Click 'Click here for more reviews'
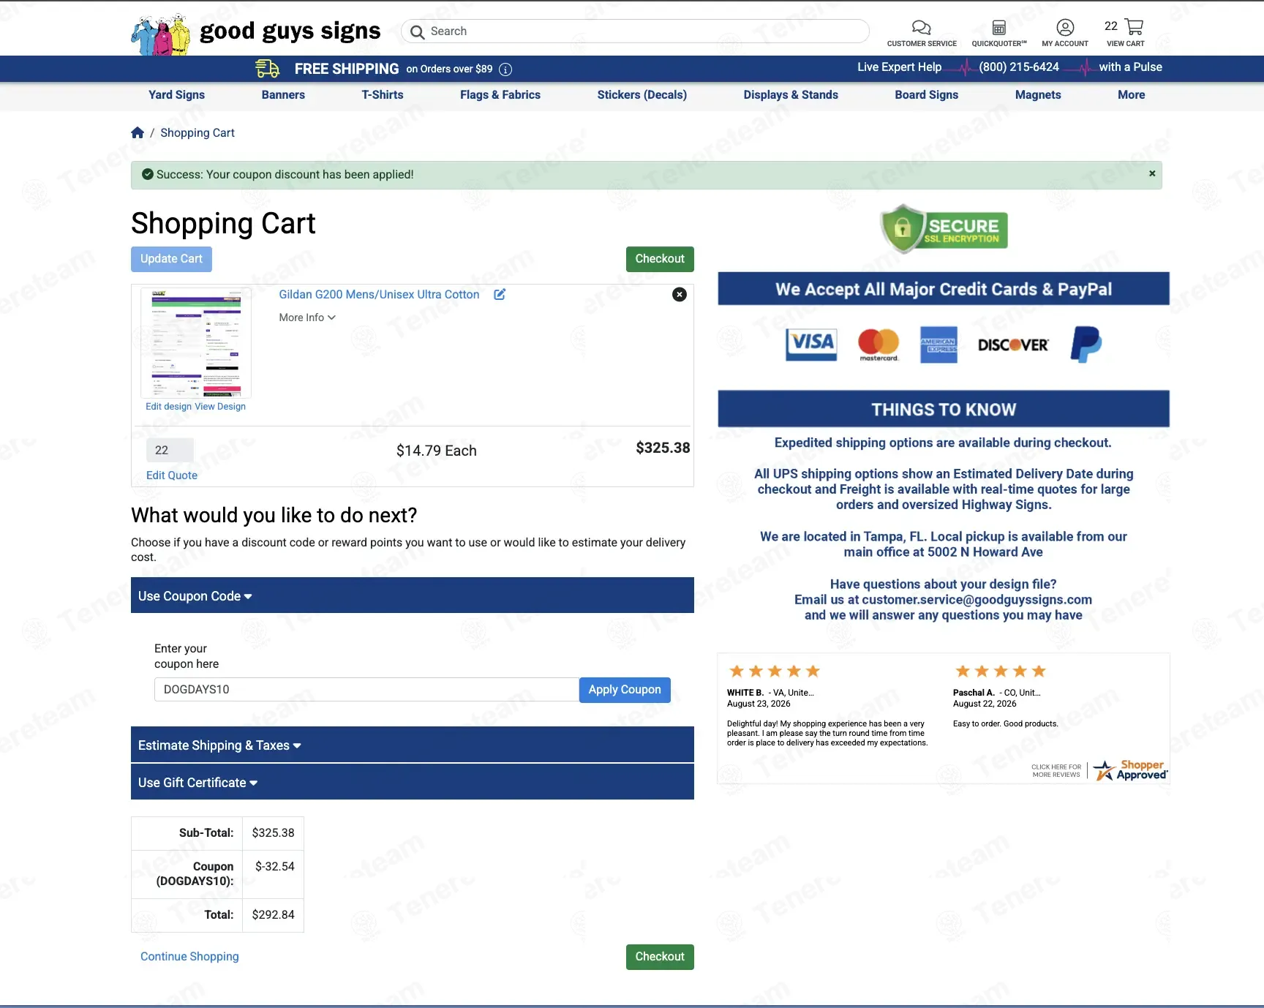 pos(1056,771)
